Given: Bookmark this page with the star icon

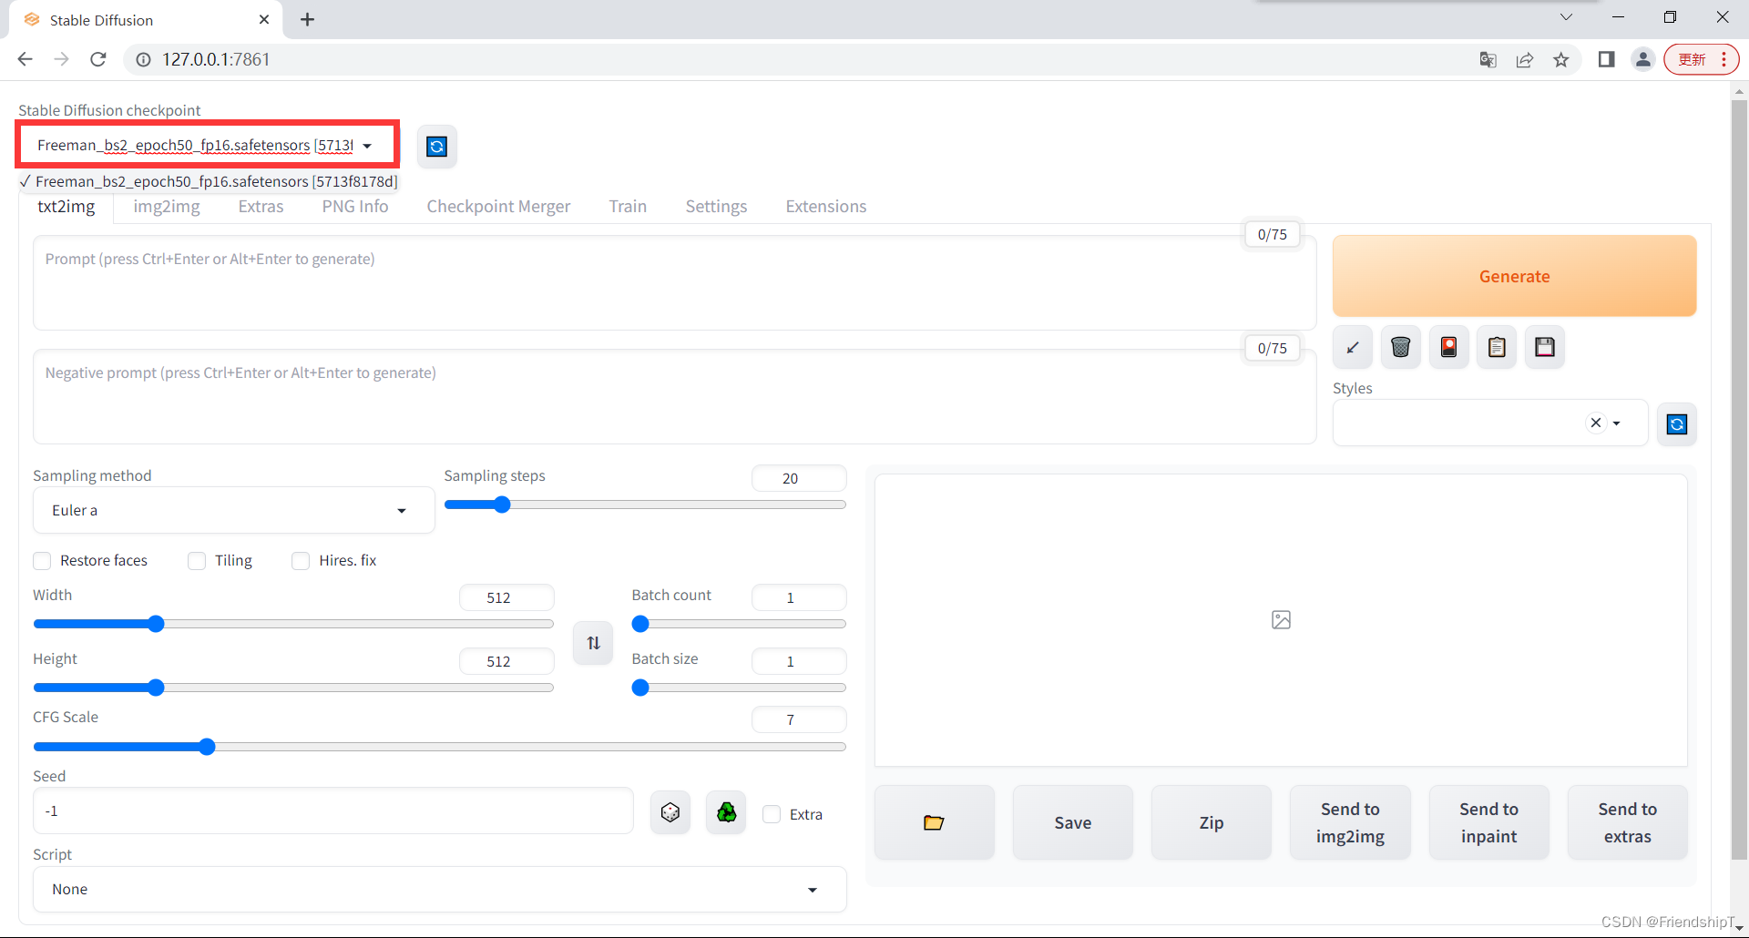Looking at the screenshot, I should [x=1561, y=59].
